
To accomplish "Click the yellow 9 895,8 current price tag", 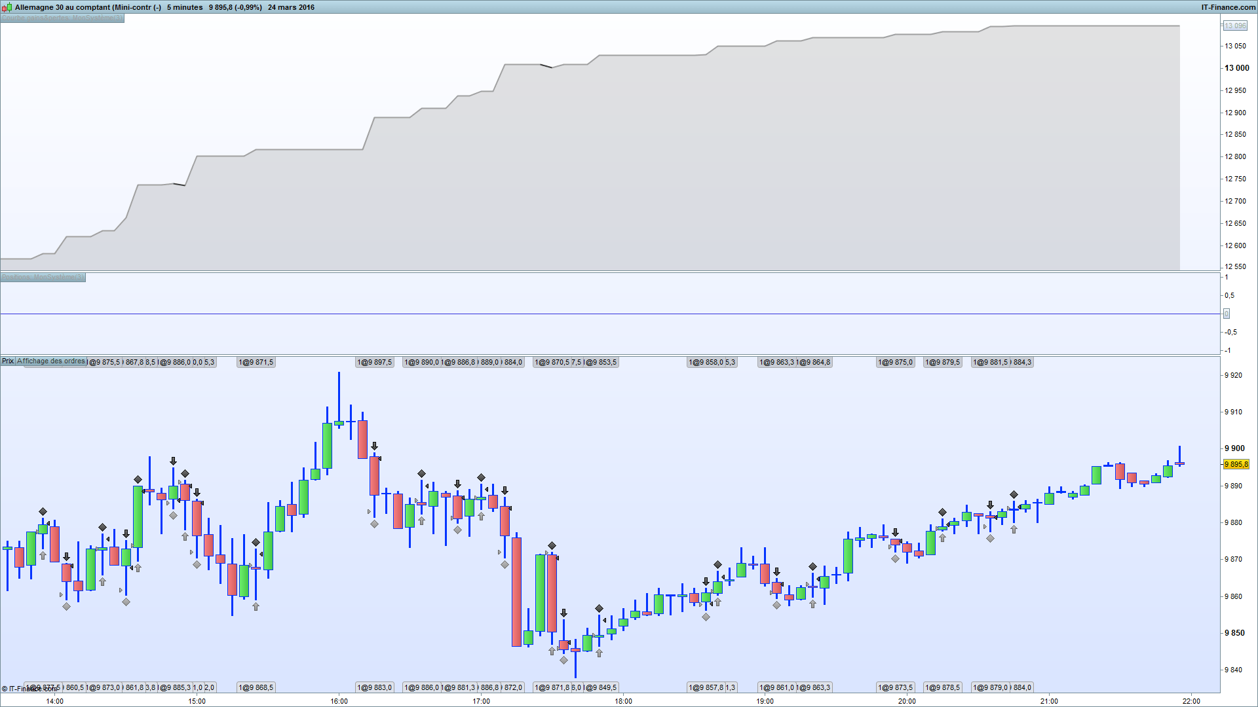I will [1236, 465].
